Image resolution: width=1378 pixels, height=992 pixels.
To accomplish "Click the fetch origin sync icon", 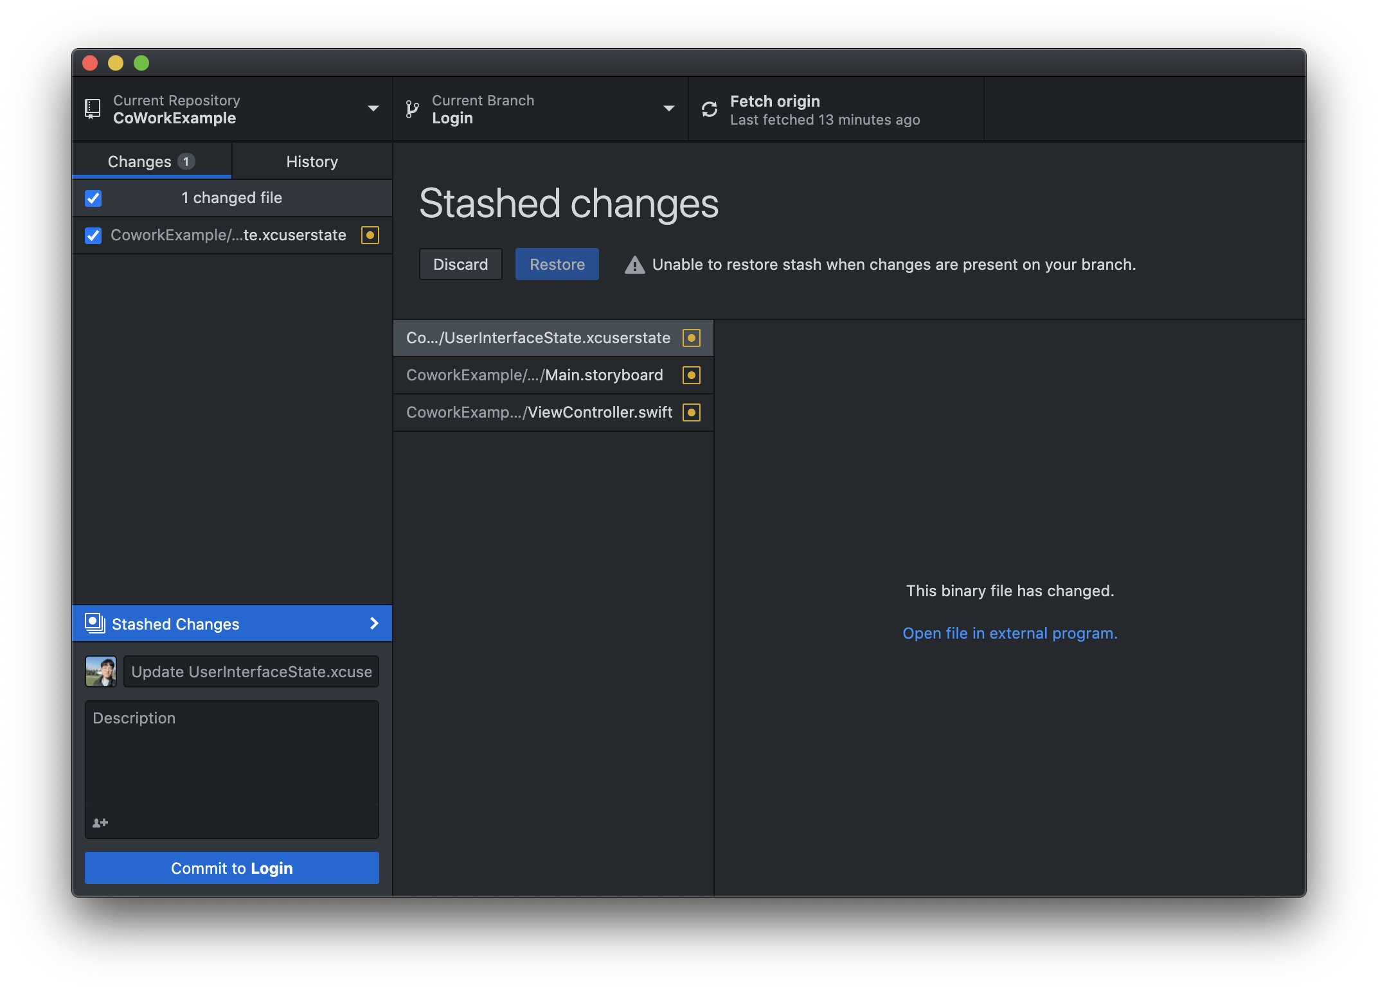I will click(710, 109).
